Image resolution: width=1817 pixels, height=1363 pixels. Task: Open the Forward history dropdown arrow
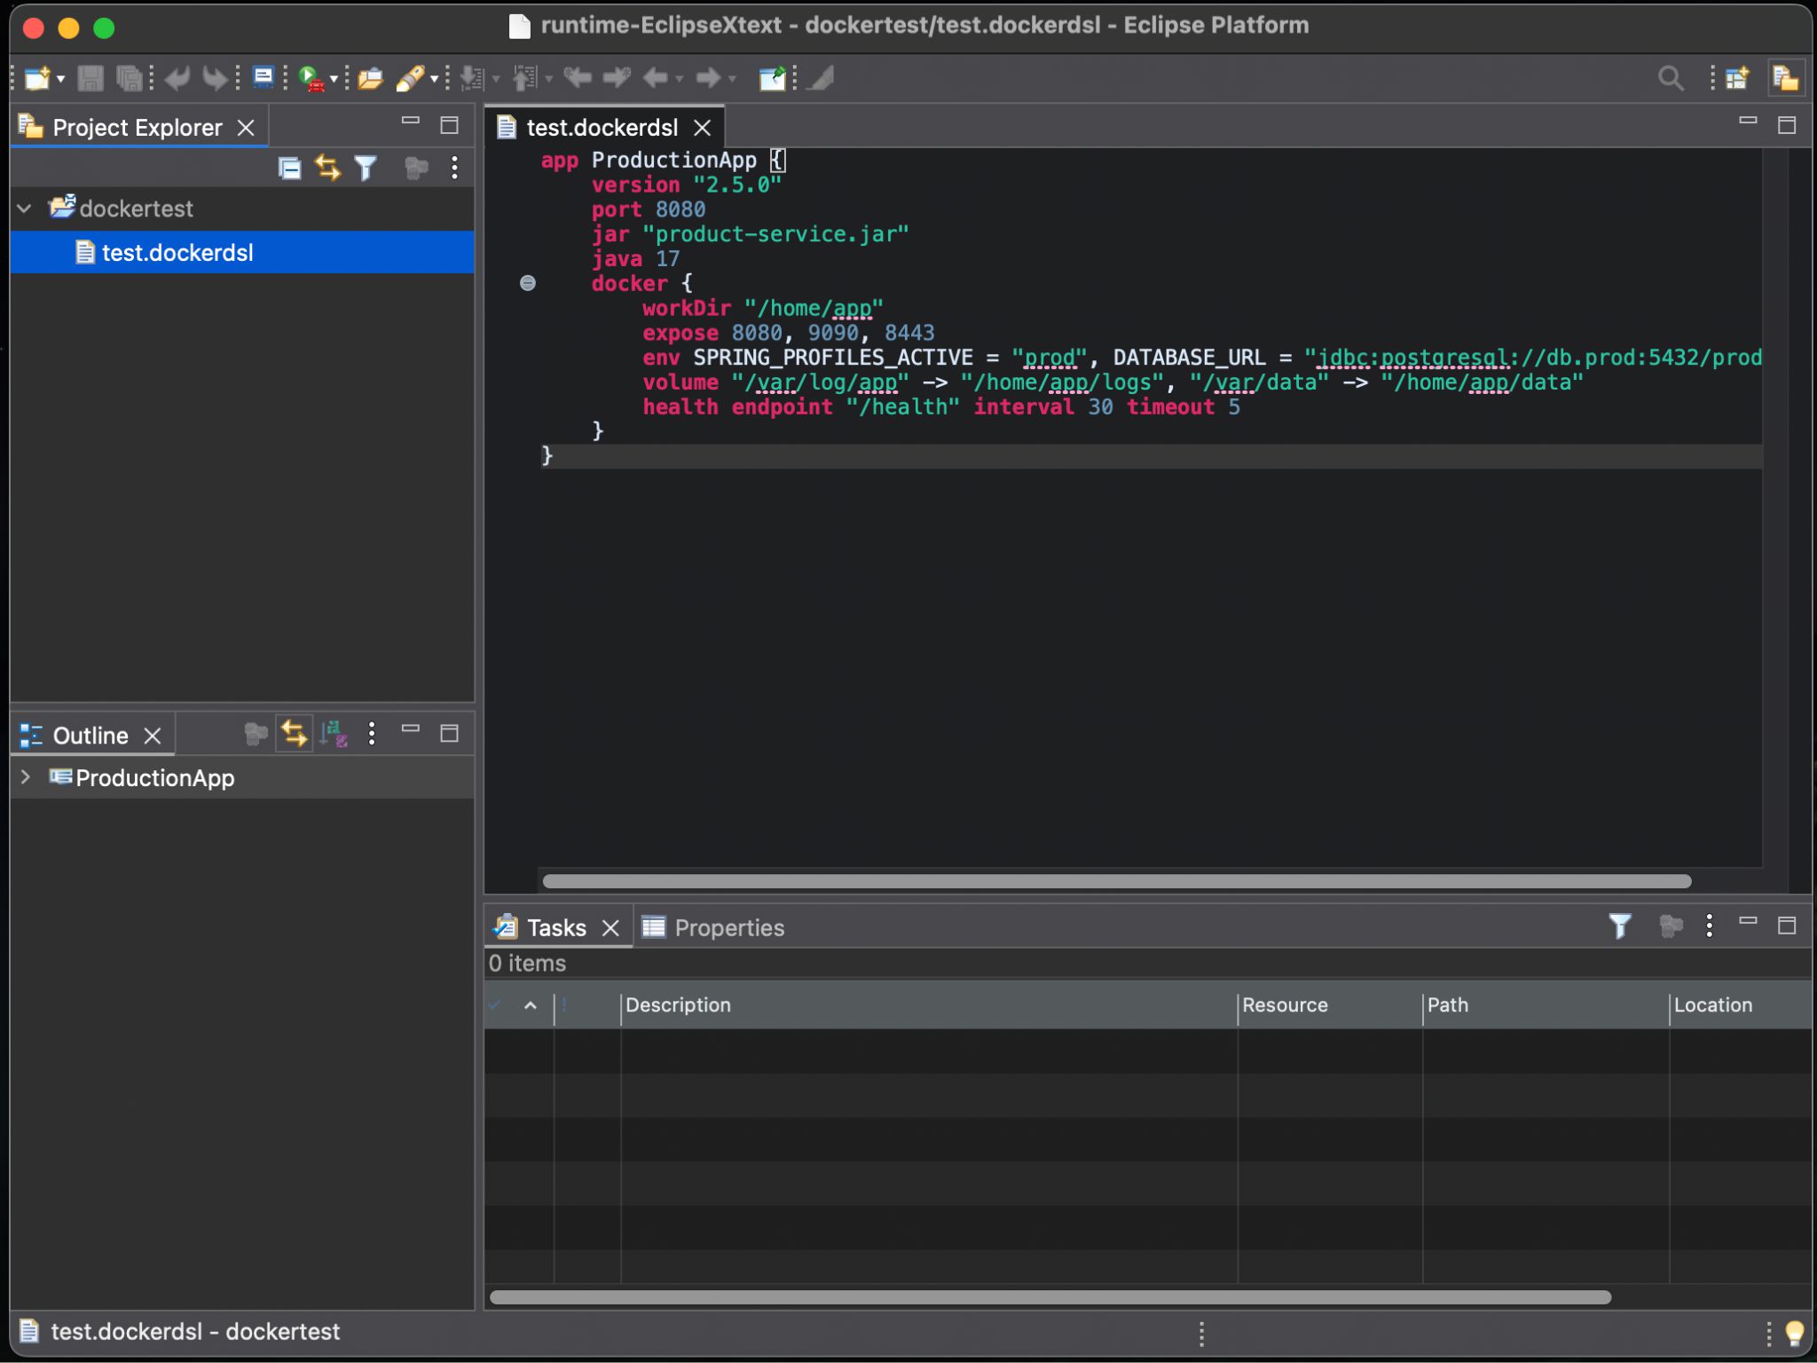click(732, 79)
